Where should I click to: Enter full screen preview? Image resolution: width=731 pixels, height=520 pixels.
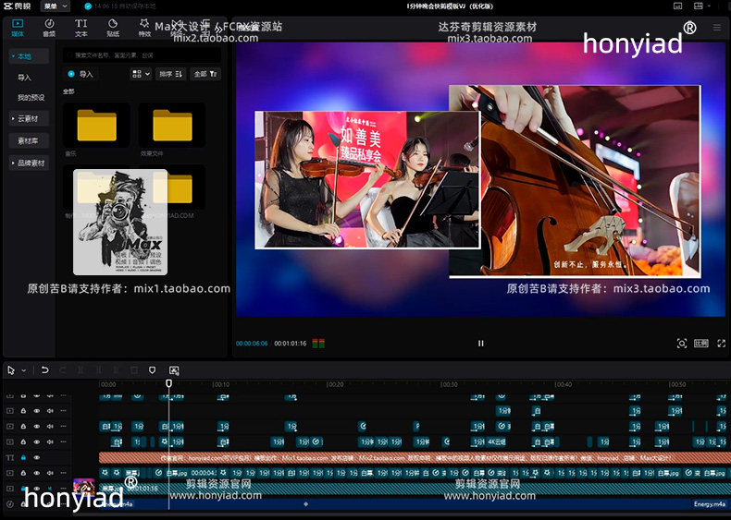pos(721,344)
